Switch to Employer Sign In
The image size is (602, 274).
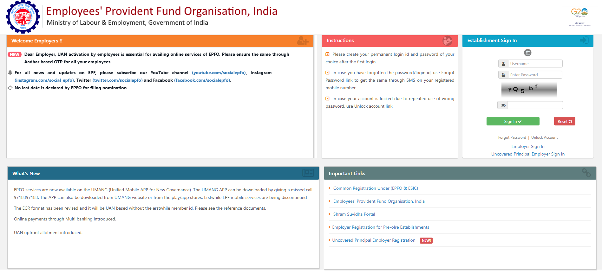pos(528,146)
